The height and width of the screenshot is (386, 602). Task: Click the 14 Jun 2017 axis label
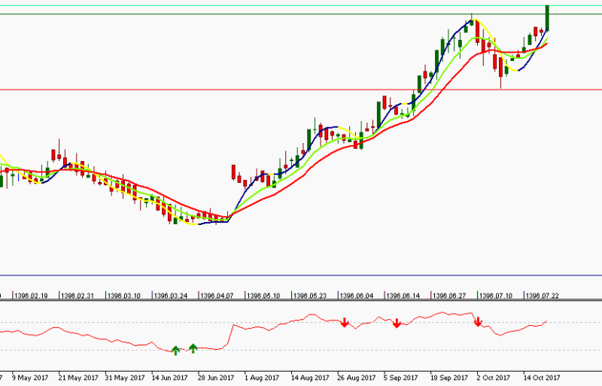[x=170, y=378]
